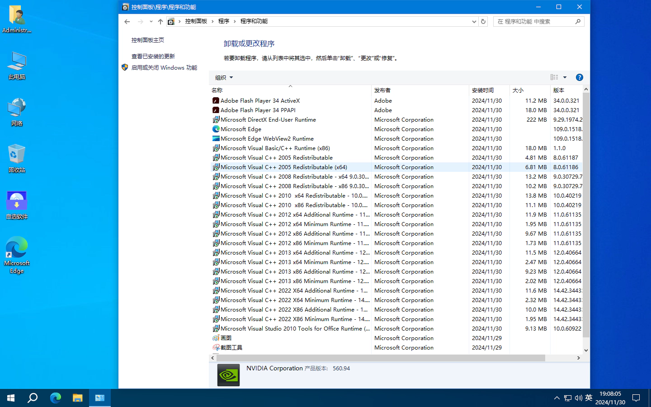Sort by 名称 column header

coord(290,90)
